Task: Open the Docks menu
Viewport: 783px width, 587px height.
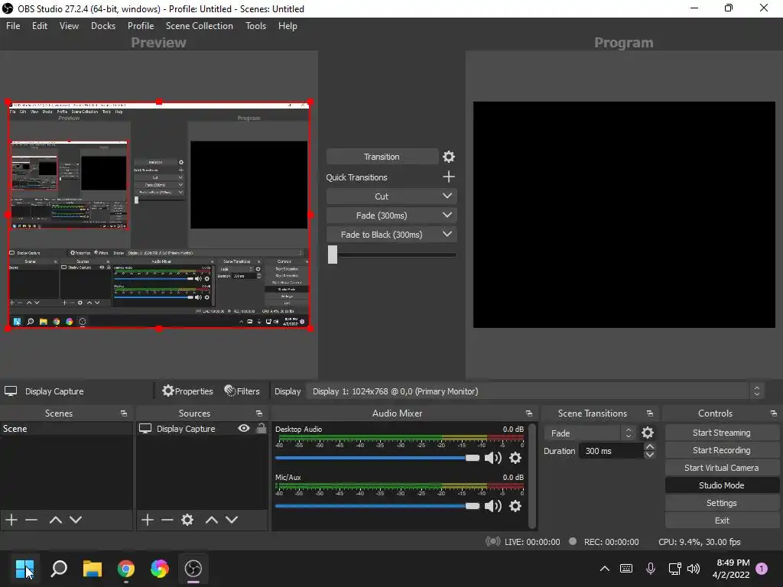Action: point(103,26)
